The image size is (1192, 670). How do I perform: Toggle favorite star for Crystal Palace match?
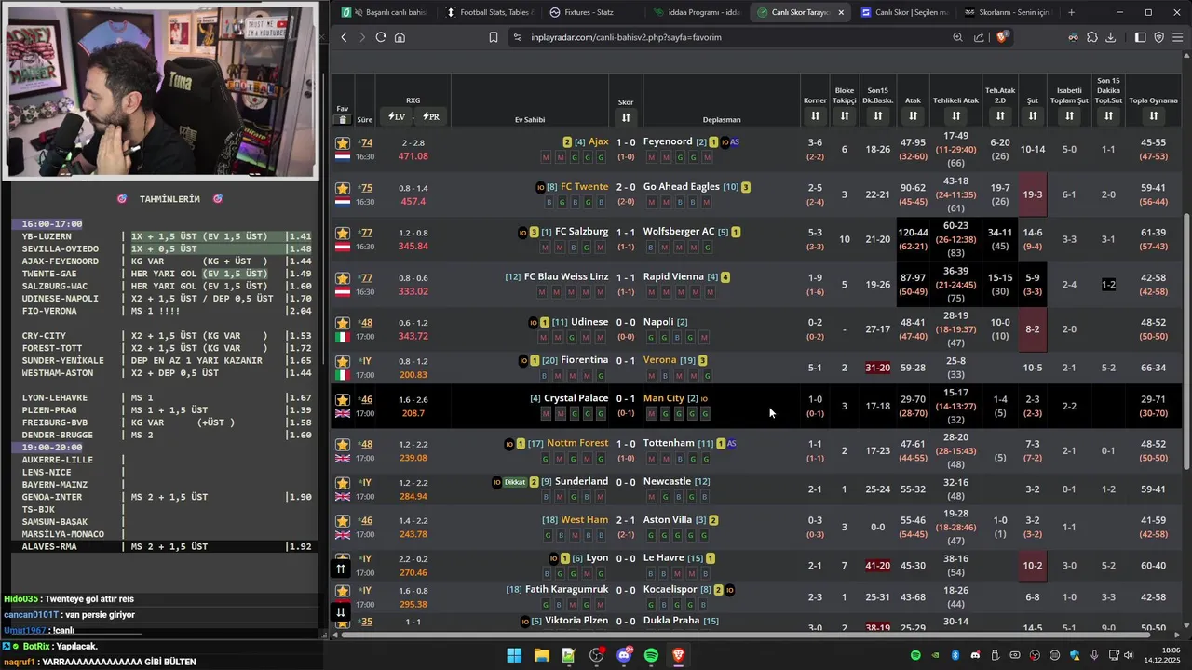[x=343, y=399]
